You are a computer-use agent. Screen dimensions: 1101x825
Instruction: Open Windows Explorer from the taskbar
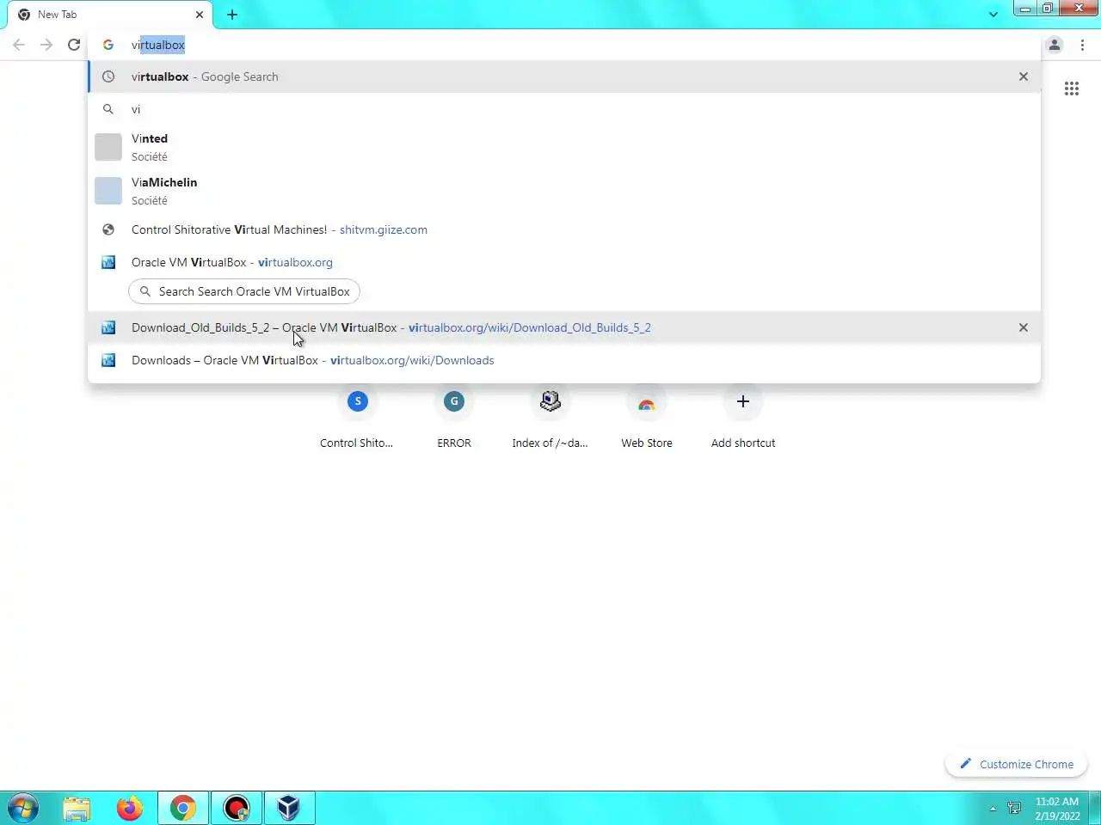77,808
